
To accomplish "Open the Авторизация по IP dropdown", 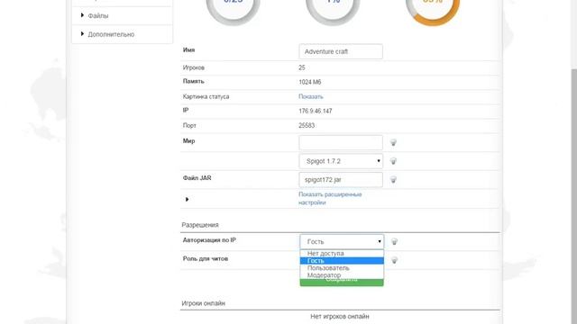I will (x=342, y=241).
